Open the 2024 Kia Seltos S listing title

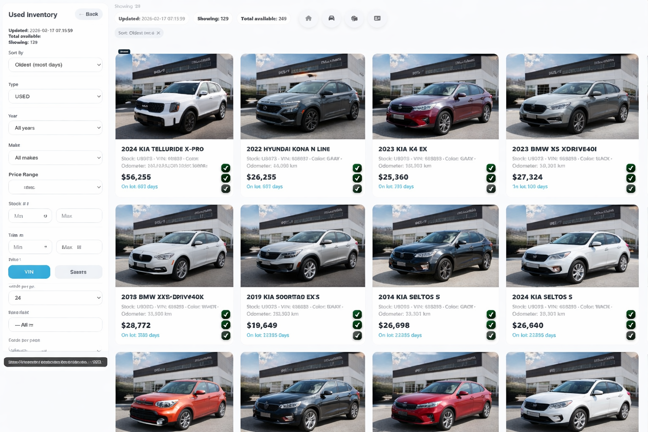point(542,297)
